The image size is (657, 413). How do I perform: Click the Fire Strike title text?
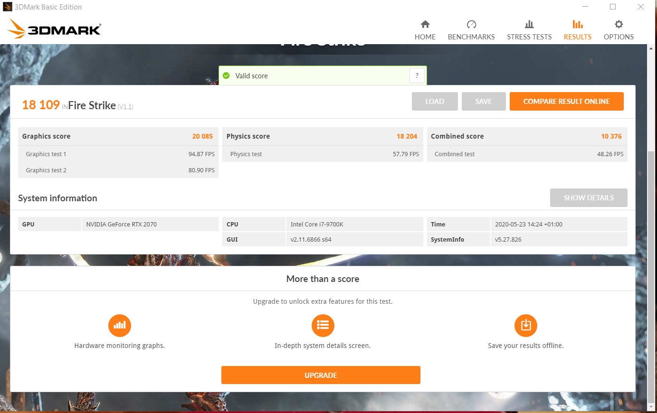point(92,105)
